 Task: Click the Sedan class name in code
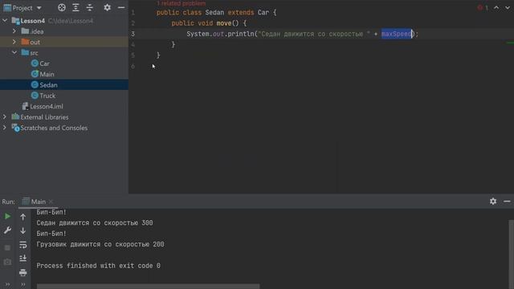coord(214,13)
